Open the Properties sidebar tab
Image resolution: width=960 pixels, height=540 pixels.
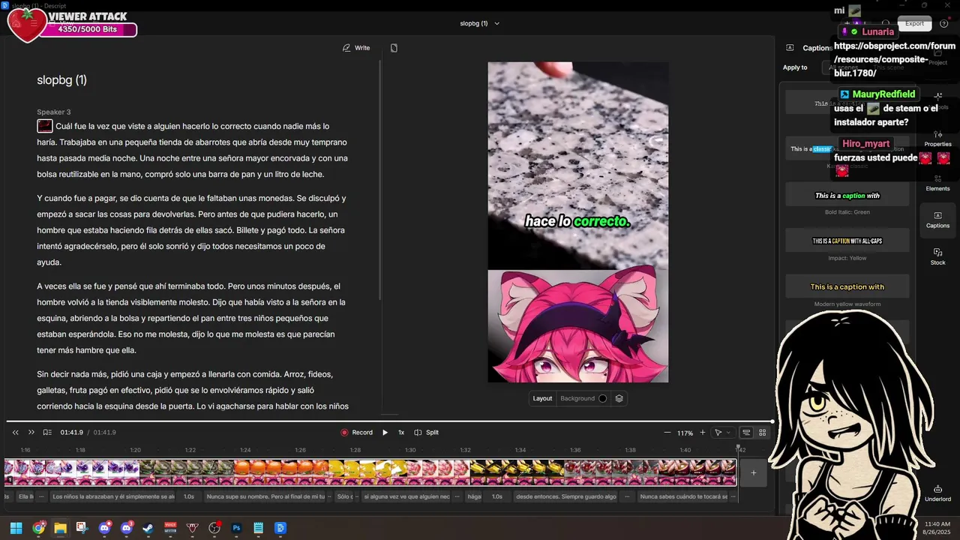click(937, 139)
